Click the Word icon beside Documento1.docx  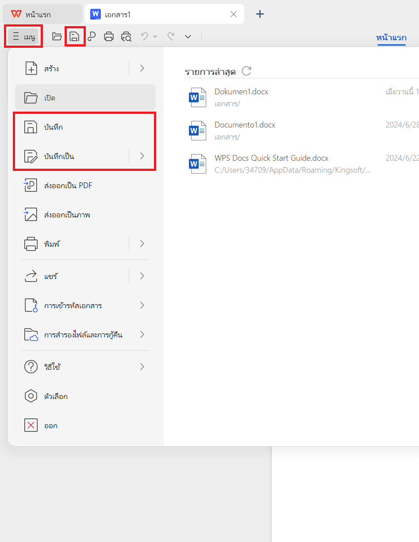[x=197, y=131]
